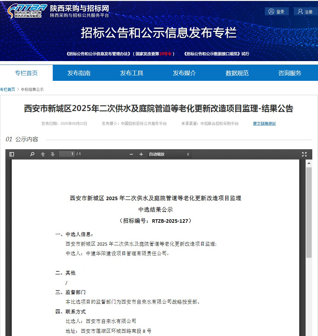Select the 发布媒介 navigation item
The image size is (318, 336).
click(x=184, y=73)
